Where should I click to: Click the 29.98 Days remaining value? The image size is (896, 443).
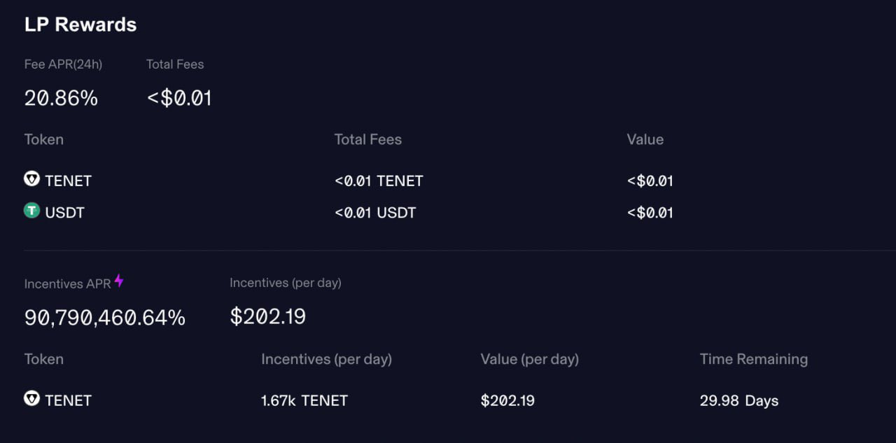pyautogui.click(x=739, y=401)
